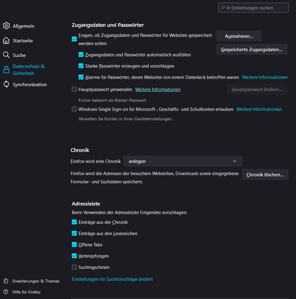Open the Allgemein settings section

pos(23,26)
